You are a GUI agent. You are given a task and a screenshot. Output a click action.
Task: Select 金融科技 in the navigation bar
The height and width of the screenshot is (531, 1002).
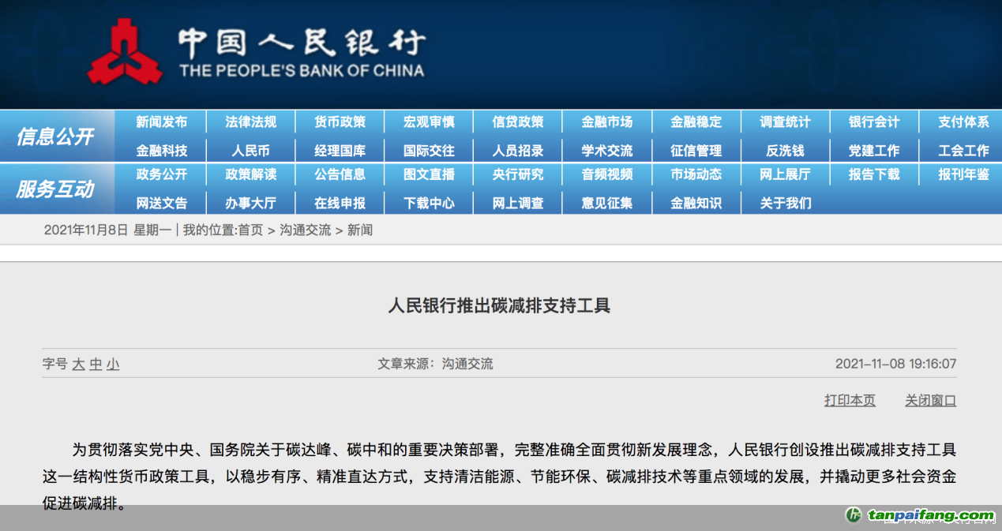pyautogui.click(x=161, y=150)
